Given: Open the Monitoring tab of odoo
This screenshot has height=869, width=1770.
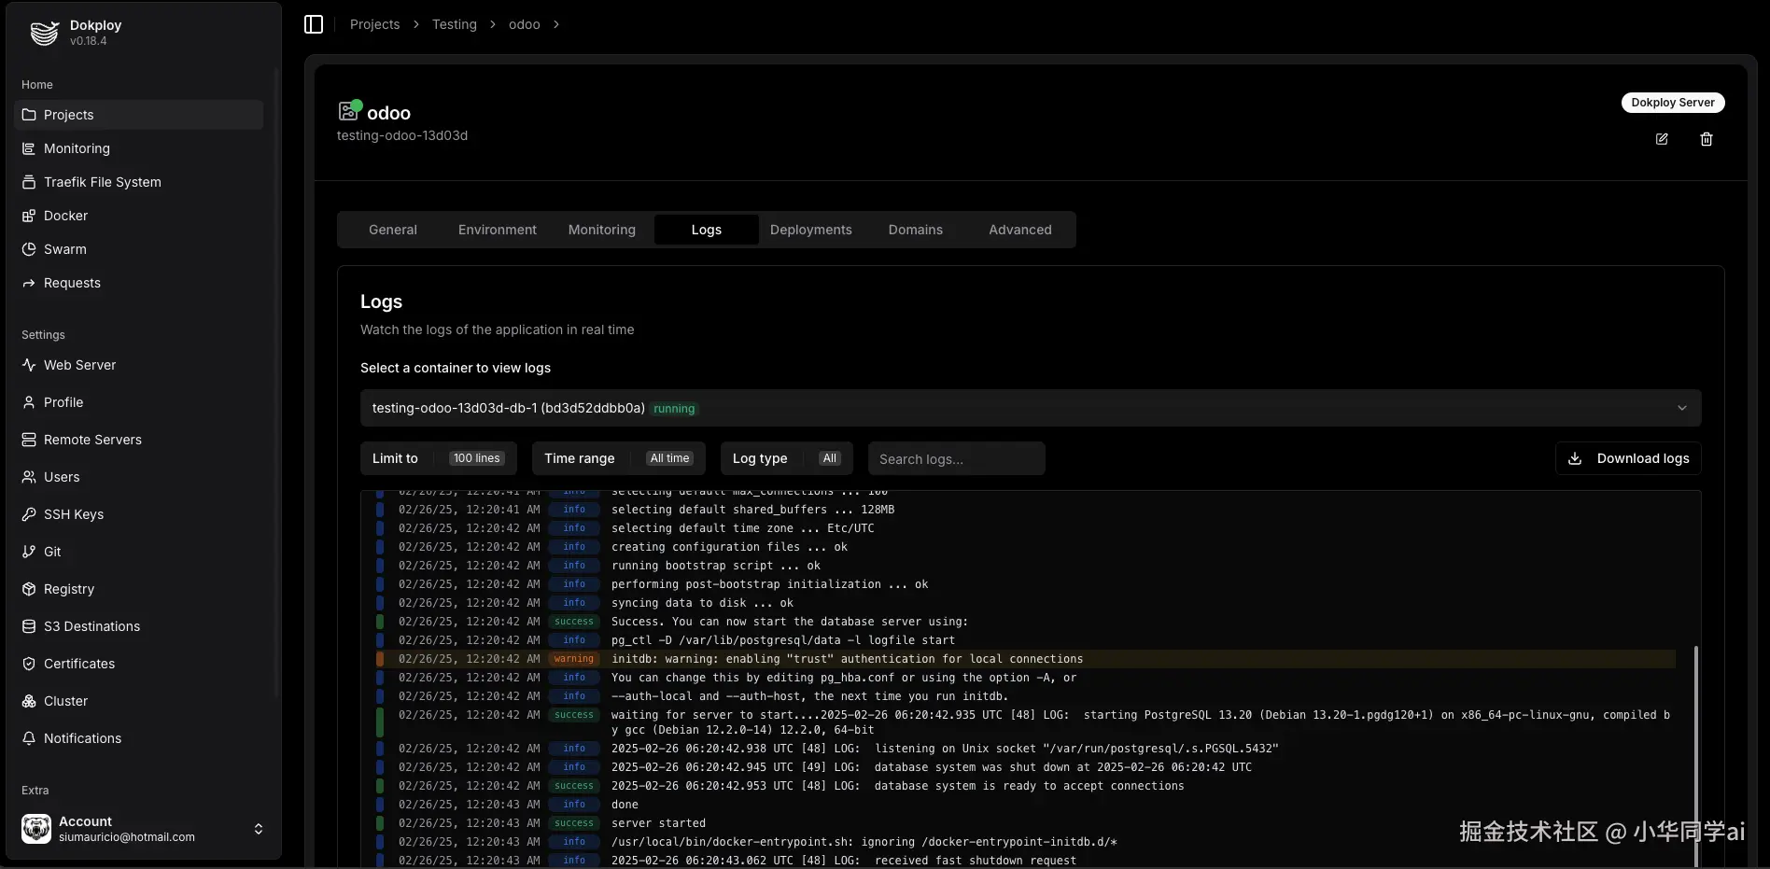Looking at the screenshot, I should click(x=602, y=230).
